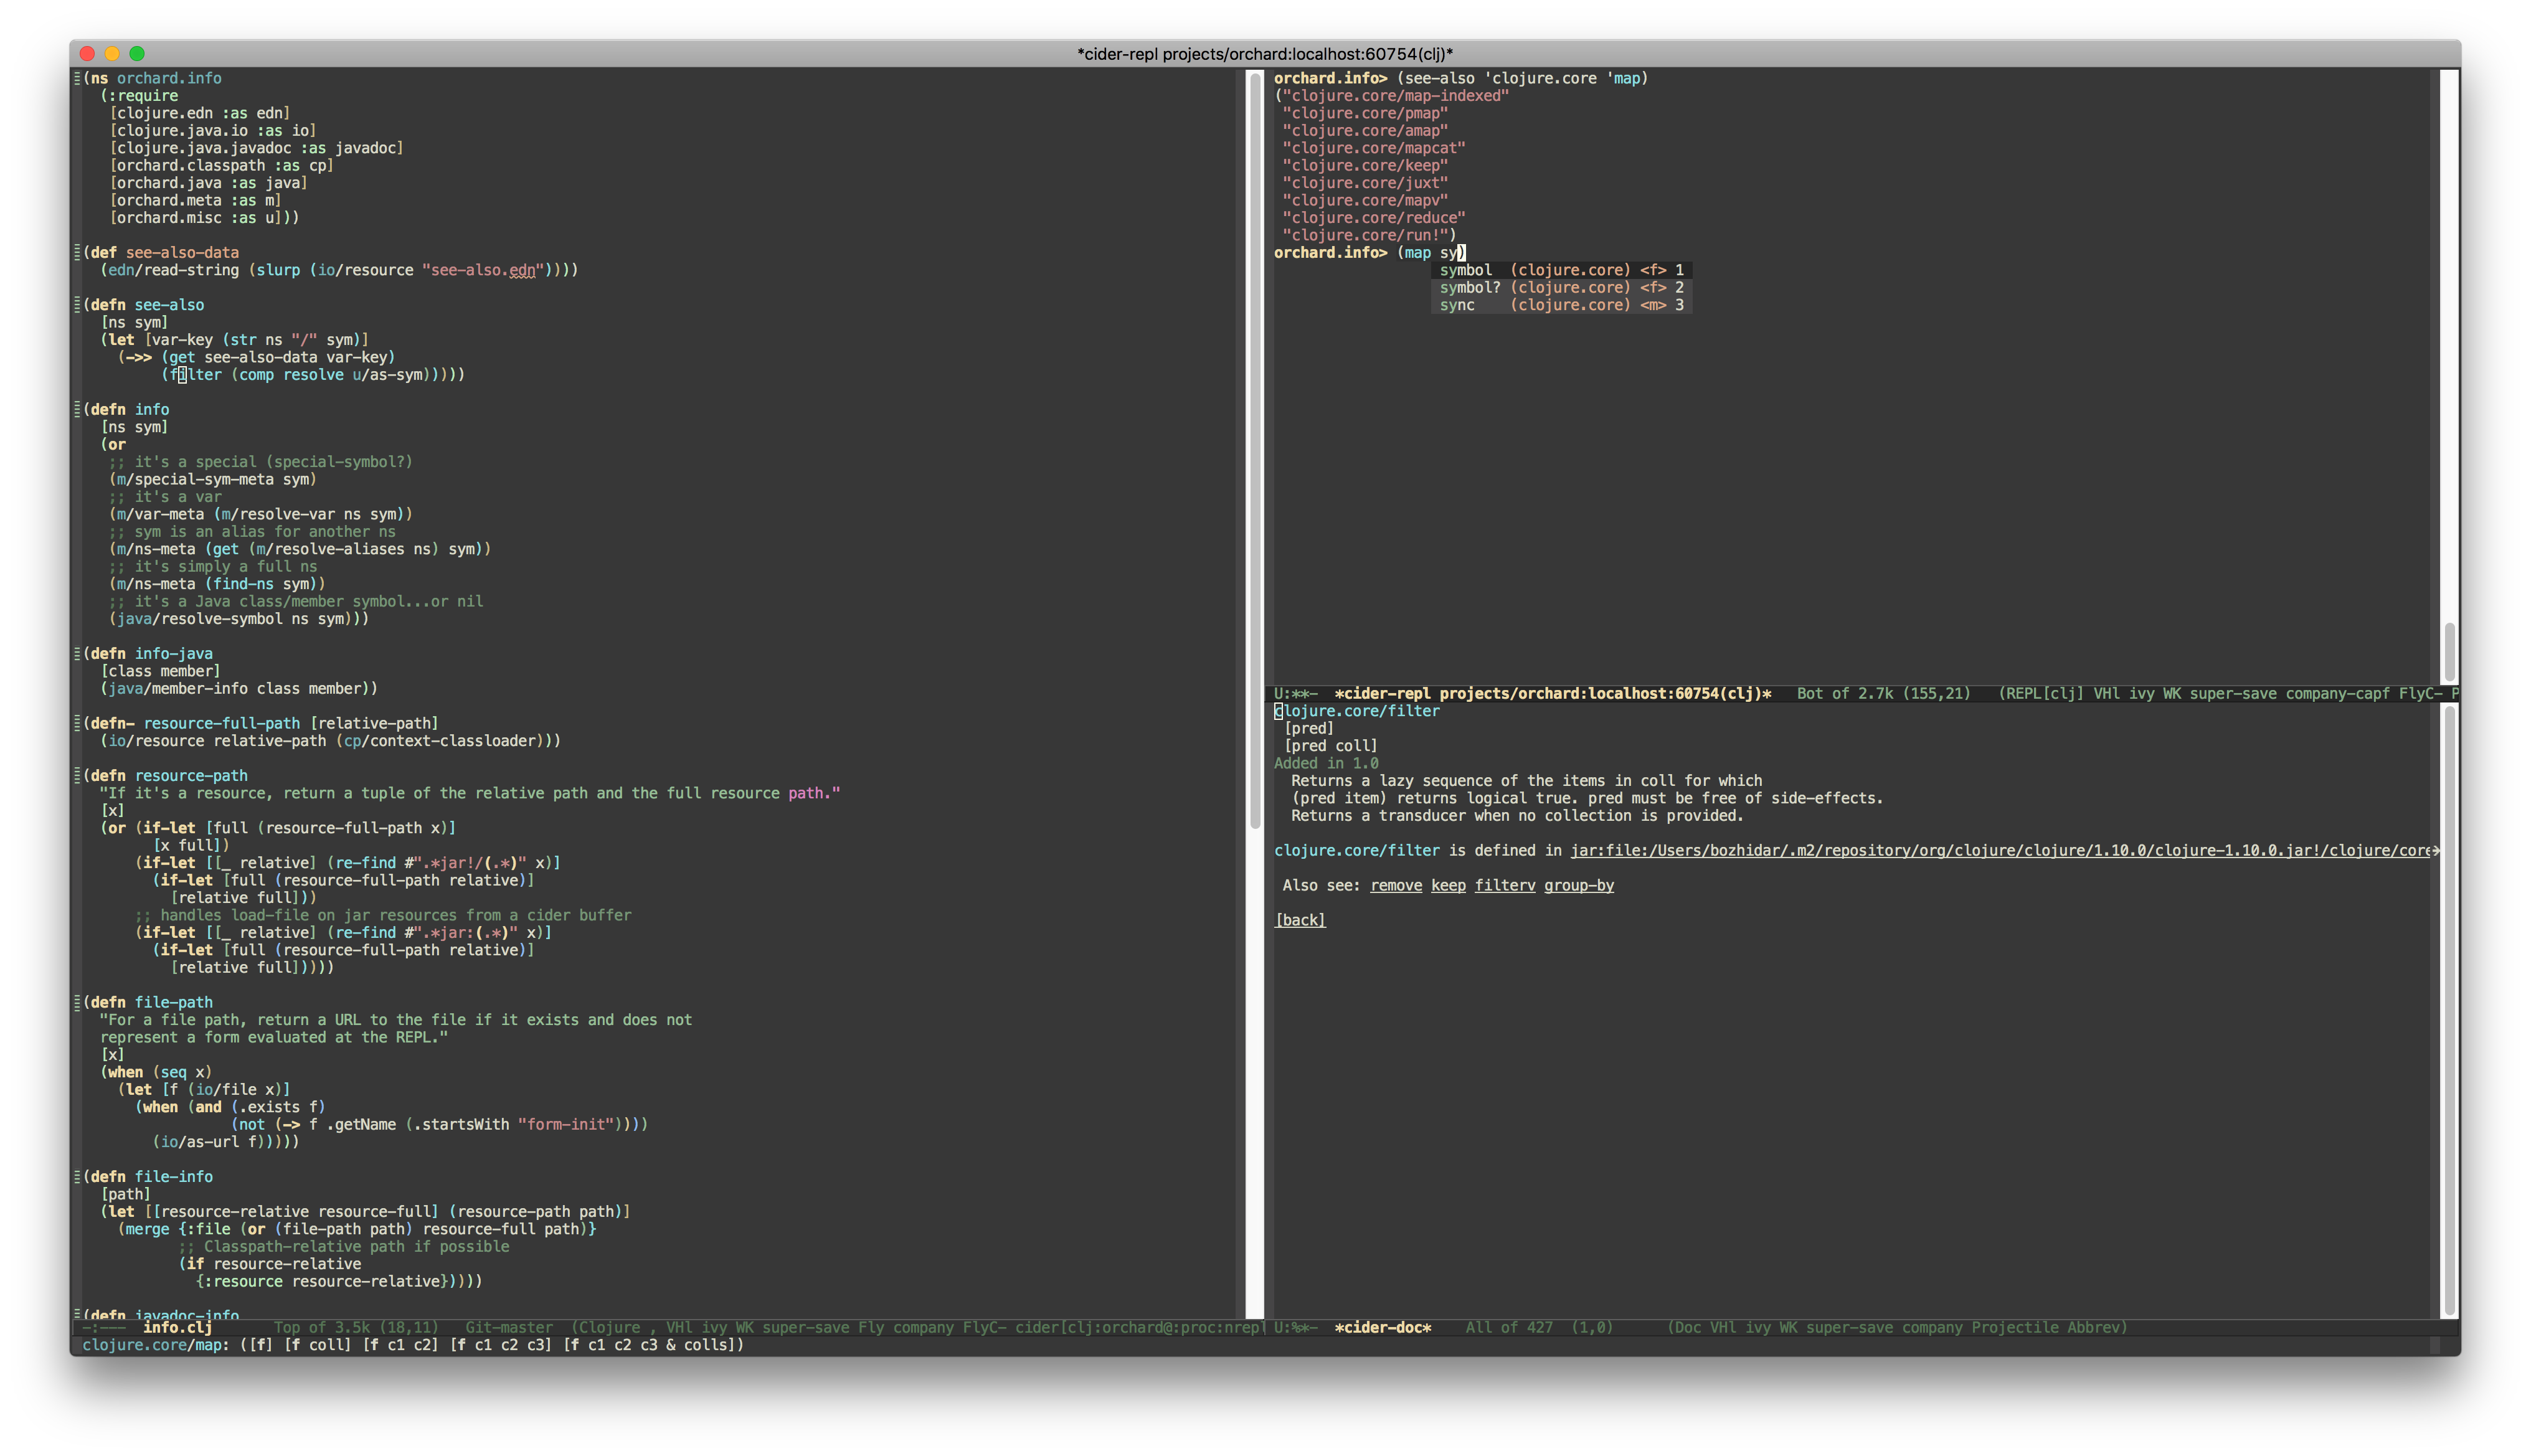Screen dimensions: 2531x1456
Task: Click fringe indicator next to def see-also-data
Action: click(x=77, y=252)
